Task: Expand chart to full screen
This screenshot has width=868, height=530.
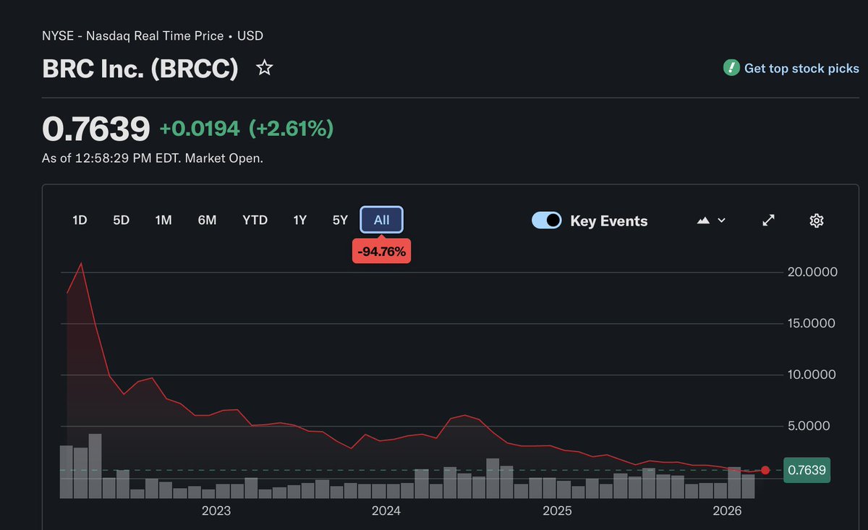Action: coord(769,221)
